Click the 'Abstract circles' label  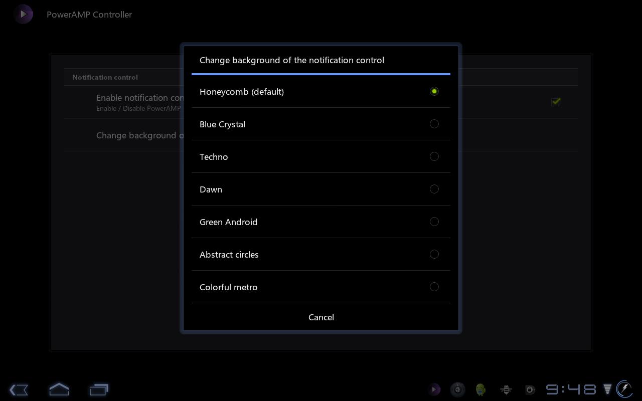229,255
